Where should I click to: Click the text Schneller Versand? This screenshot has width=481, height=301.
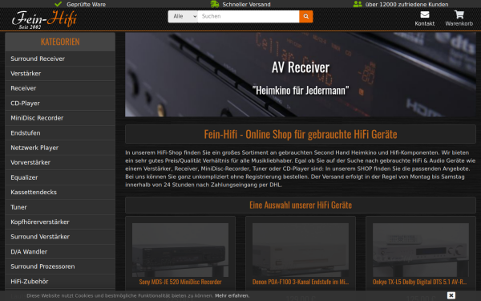pos(246,4)
